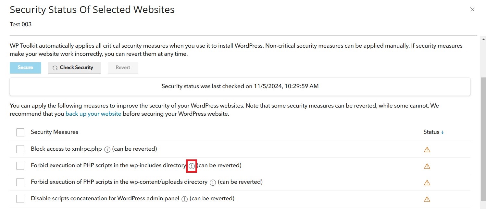Sort by Status column arrow
This screenshot has height=209, width=486.
(442, 132)
